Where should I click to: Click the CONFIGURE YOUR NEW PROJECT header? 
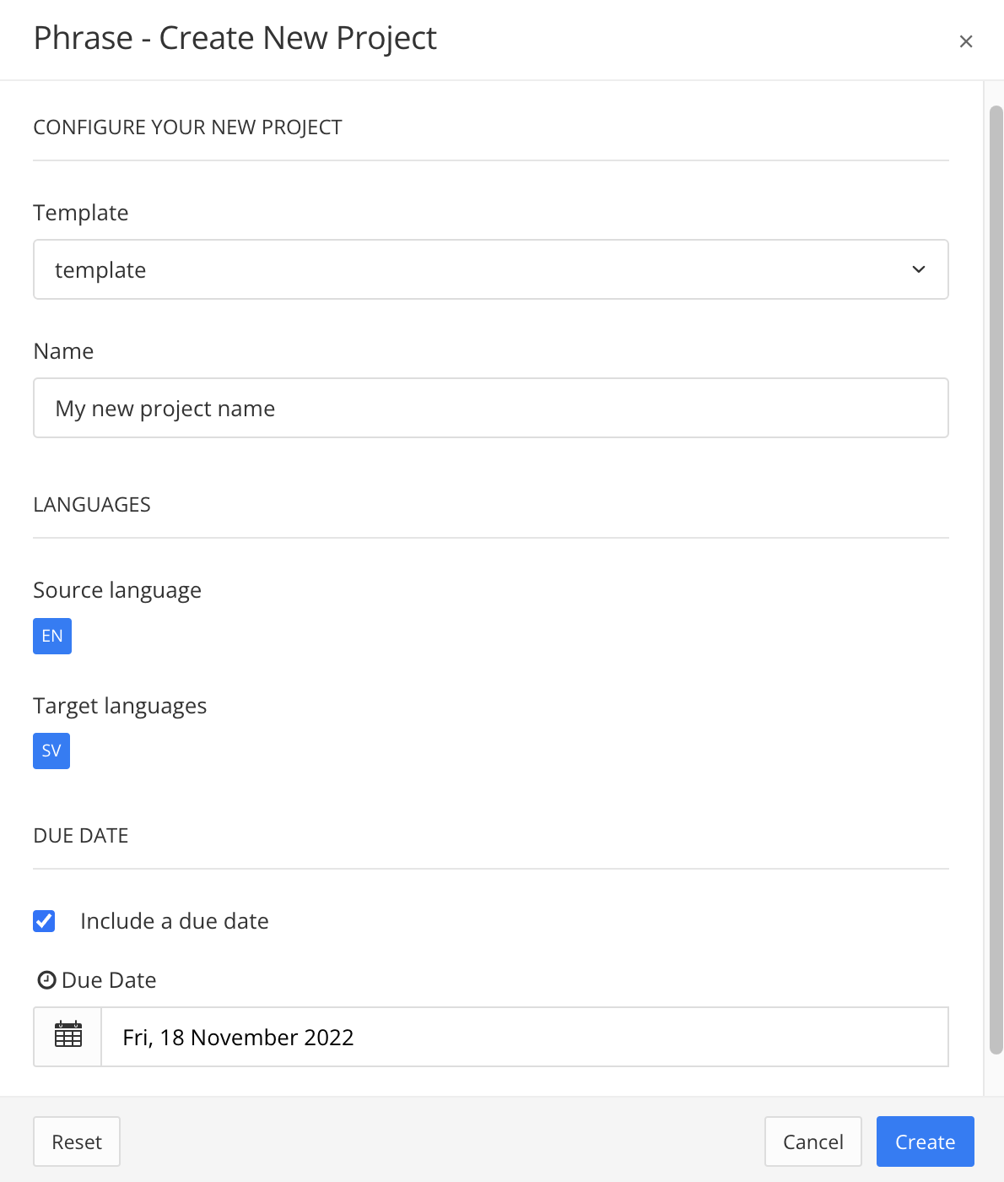coord(187,127)
